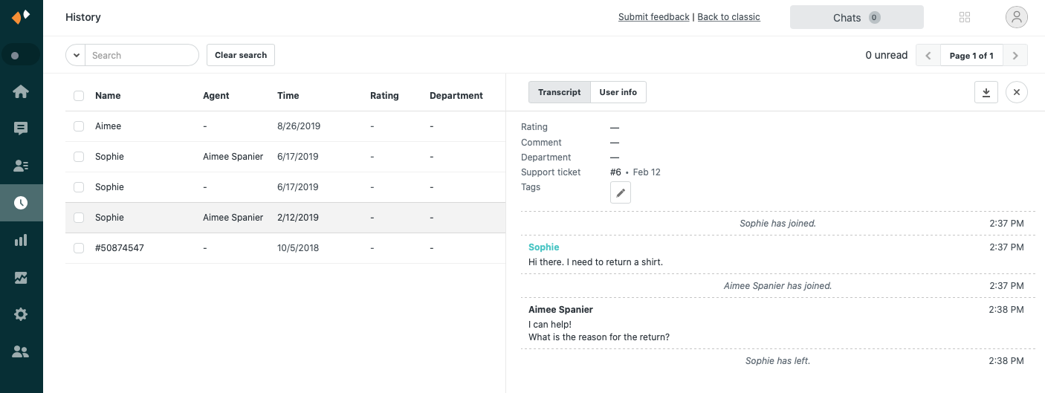Open the Settings gear icon
The image size is (1045, 393).
[x=21, y=314]
